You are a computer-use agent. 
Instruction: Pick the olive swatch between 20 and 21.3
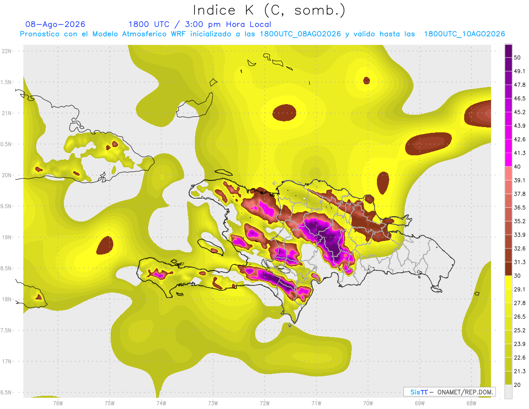tap(508, 378)
